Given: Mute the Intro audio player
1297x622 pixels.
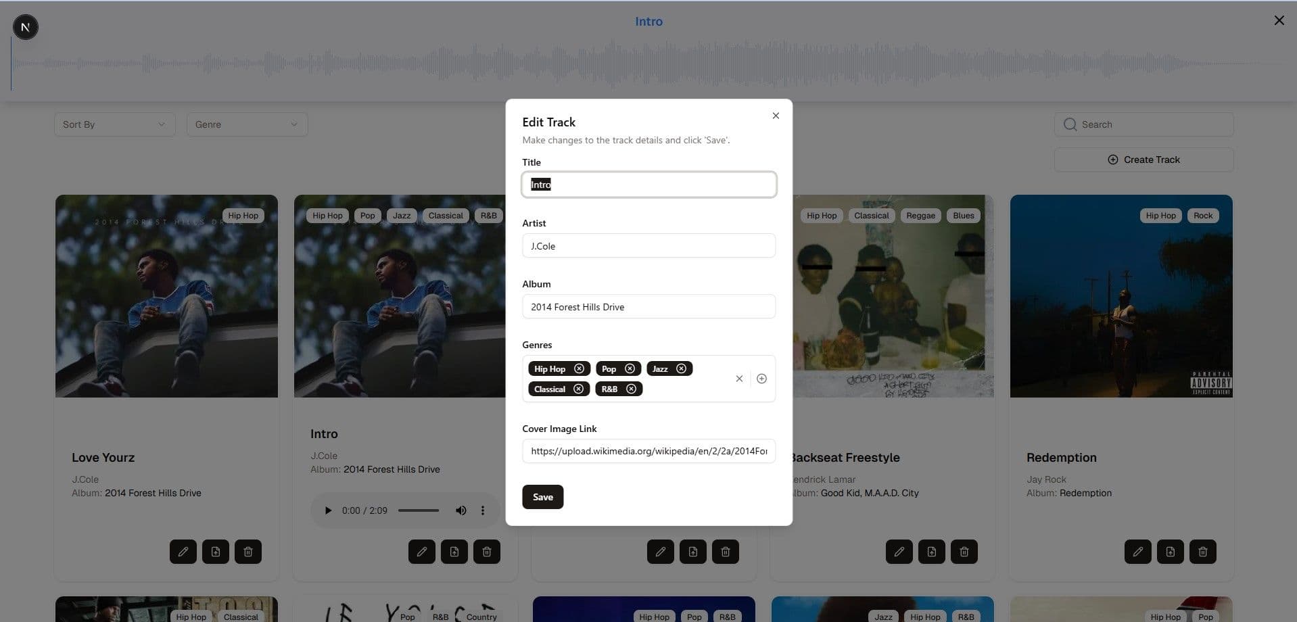Looking at the screenshot, I should click(461, 510).
